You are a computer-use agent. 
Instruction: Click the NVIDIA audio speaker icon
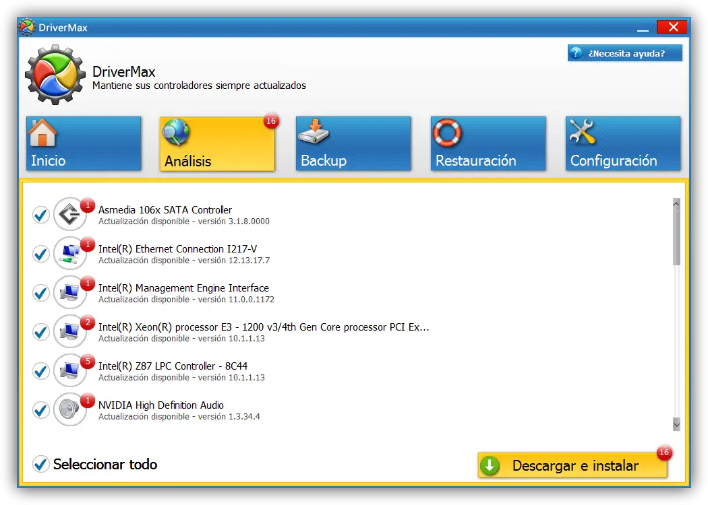[70, 409]
